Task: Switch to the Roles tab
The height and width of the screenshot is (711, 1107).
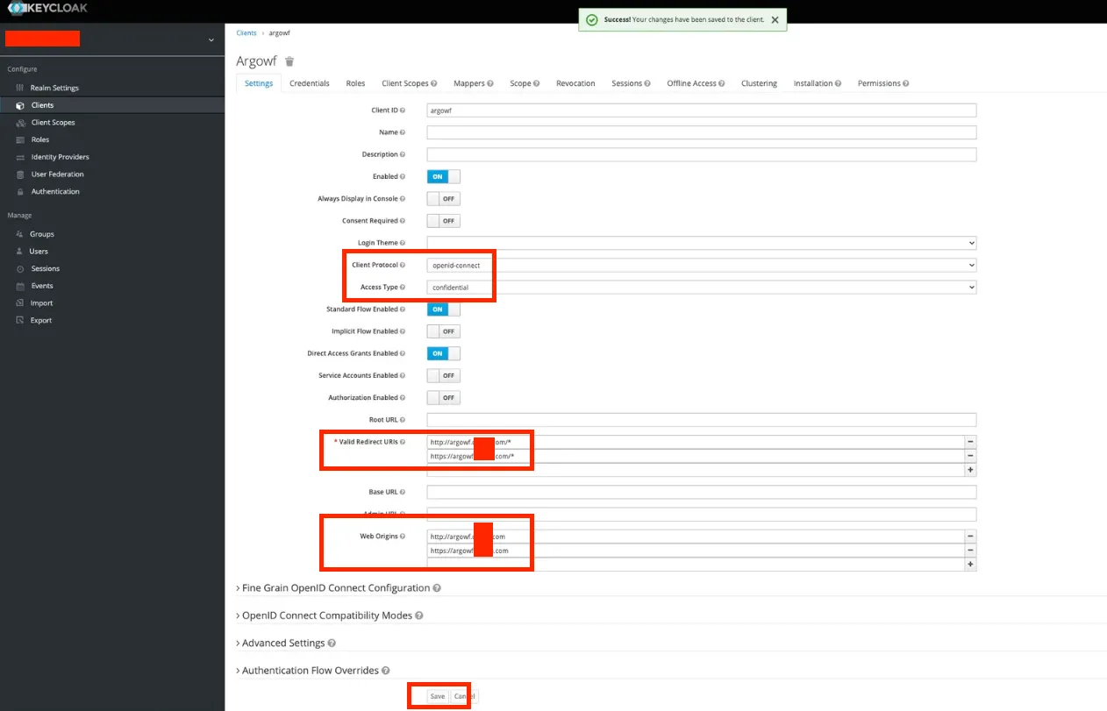Action: [x=355, y=83]
